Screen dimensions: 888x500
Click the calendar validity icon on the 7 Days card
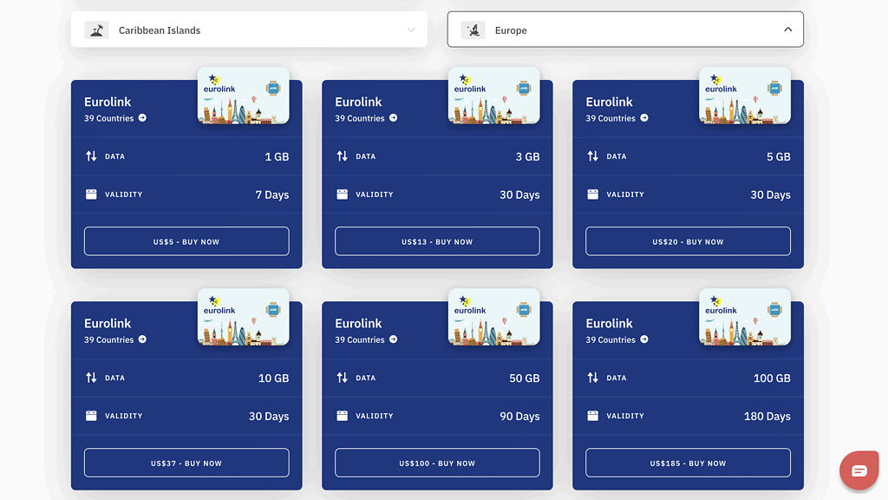pyautogui.click(x=91, y=194)
